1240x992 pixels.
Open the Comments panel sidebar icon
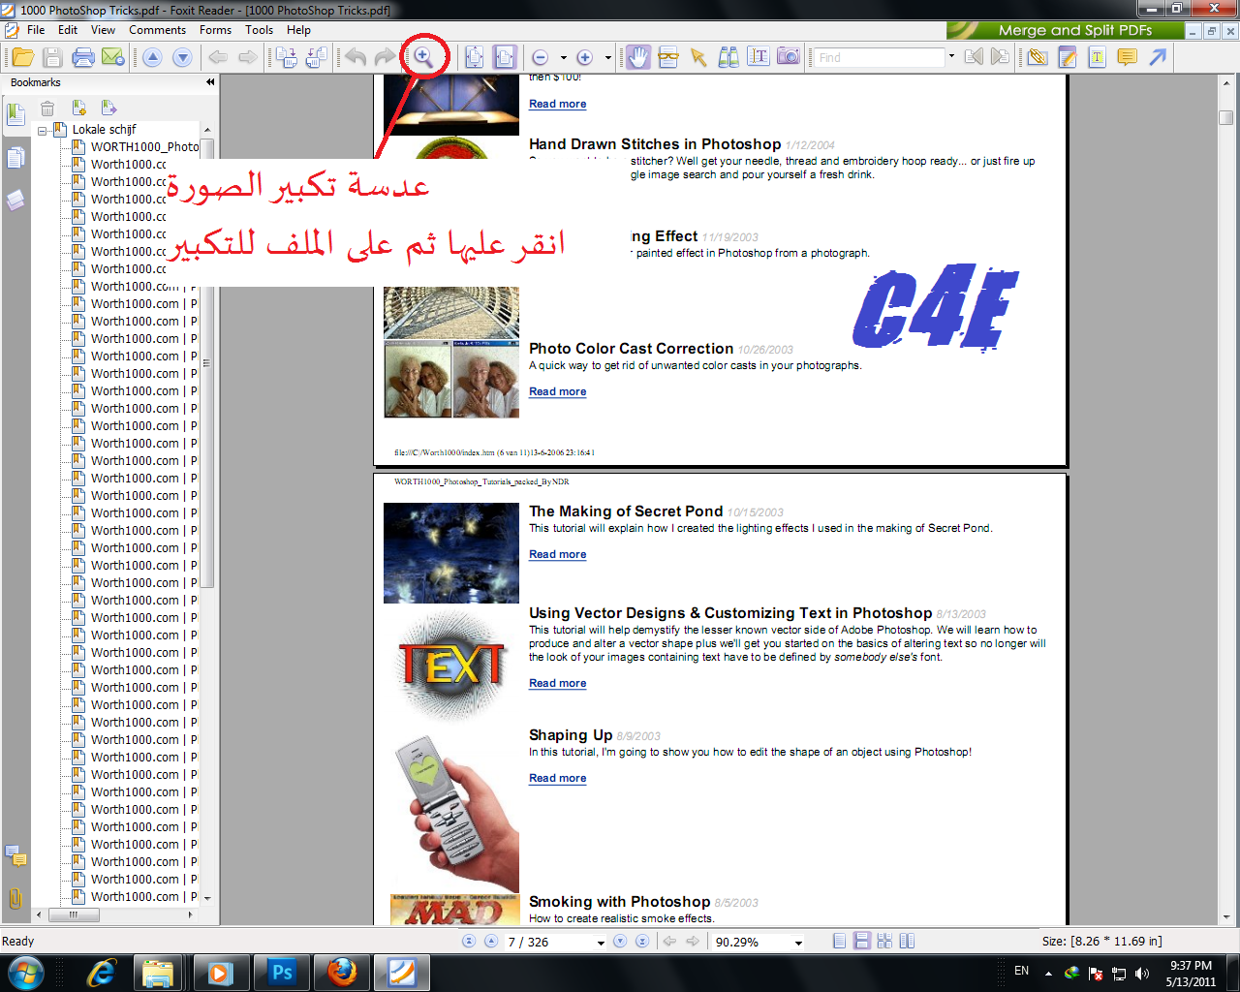point(15,855)
